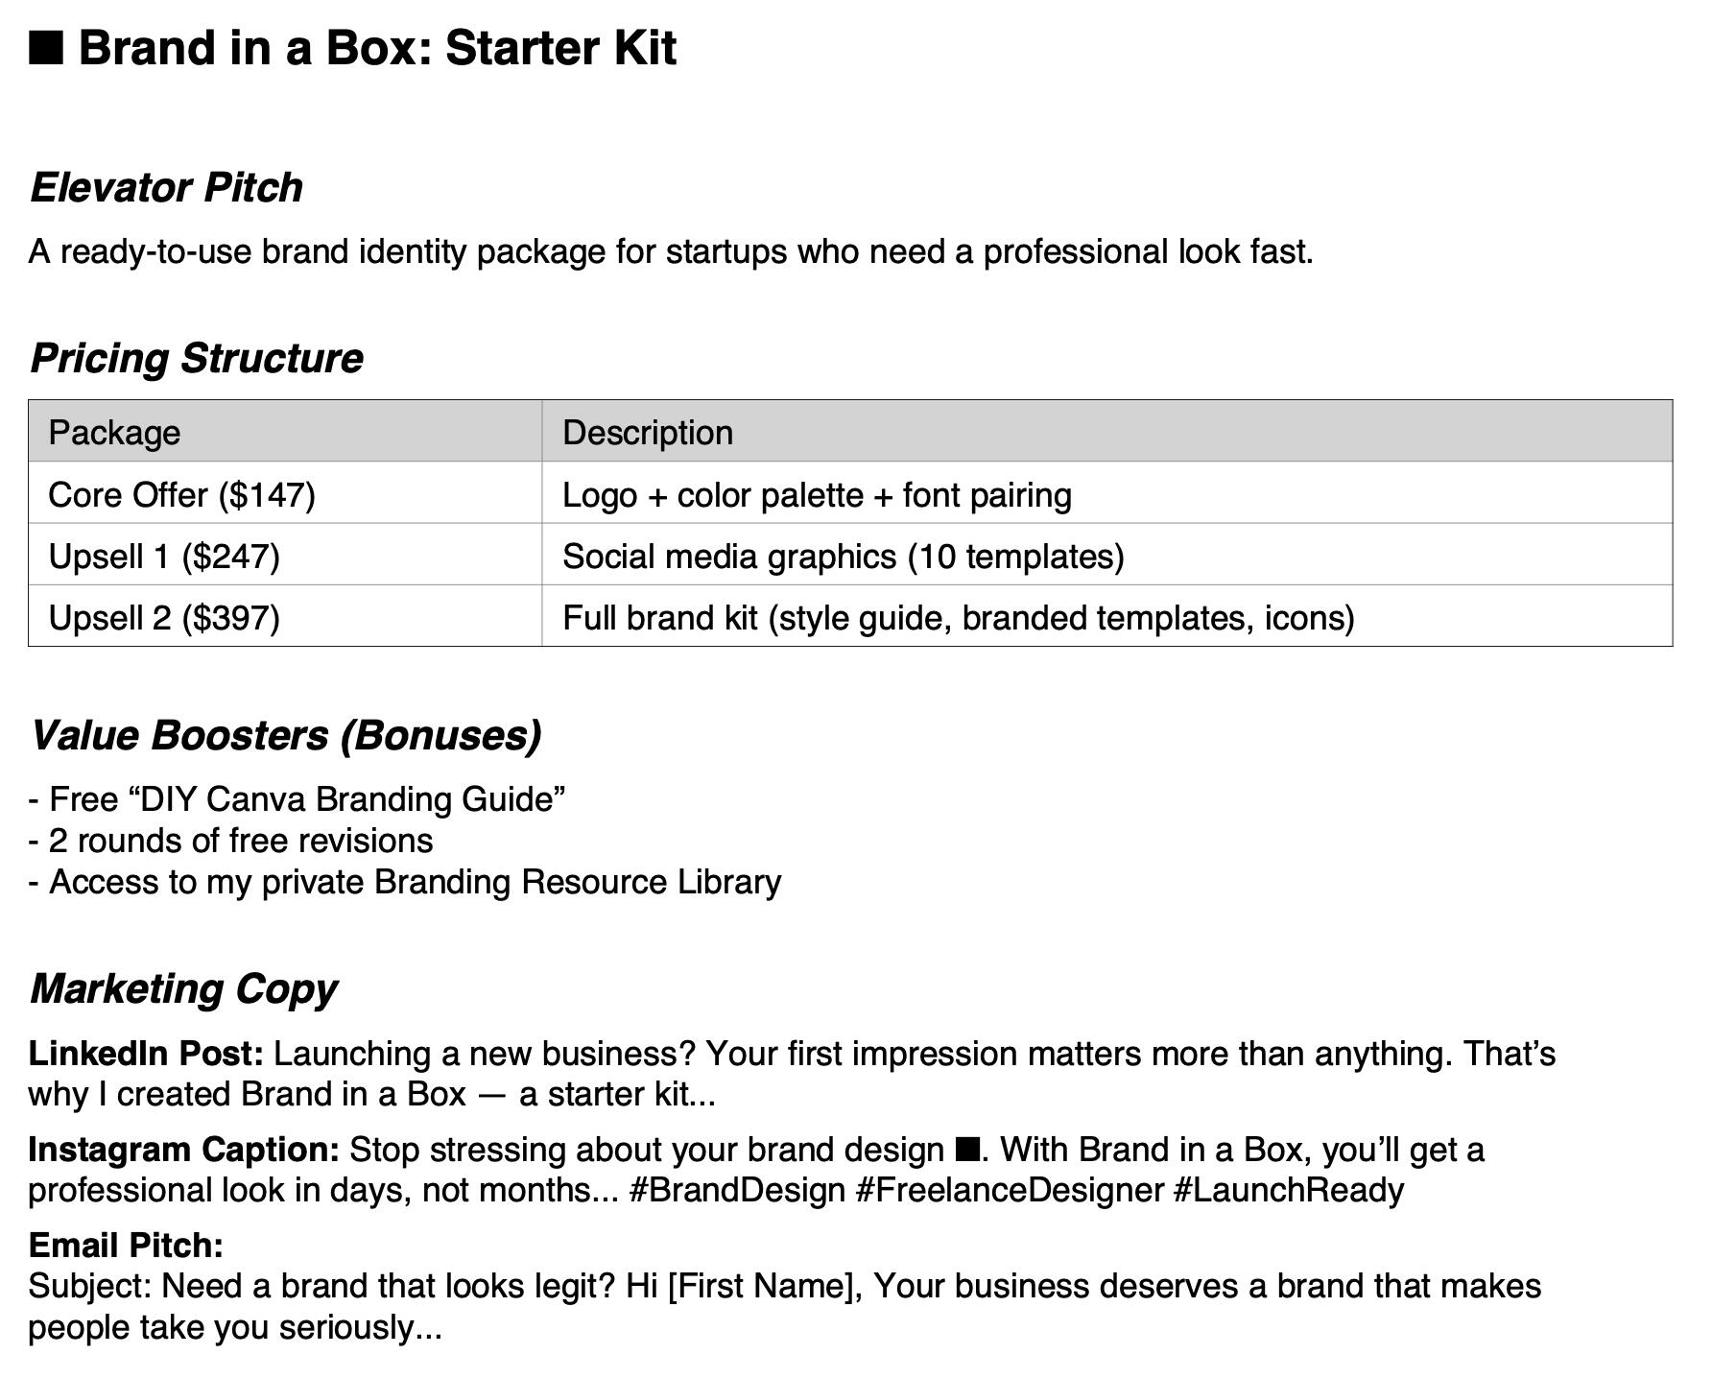The image size is (1712, 1378).
Task: Click the black square icon before the title
Action: click(x=46, y=48)
